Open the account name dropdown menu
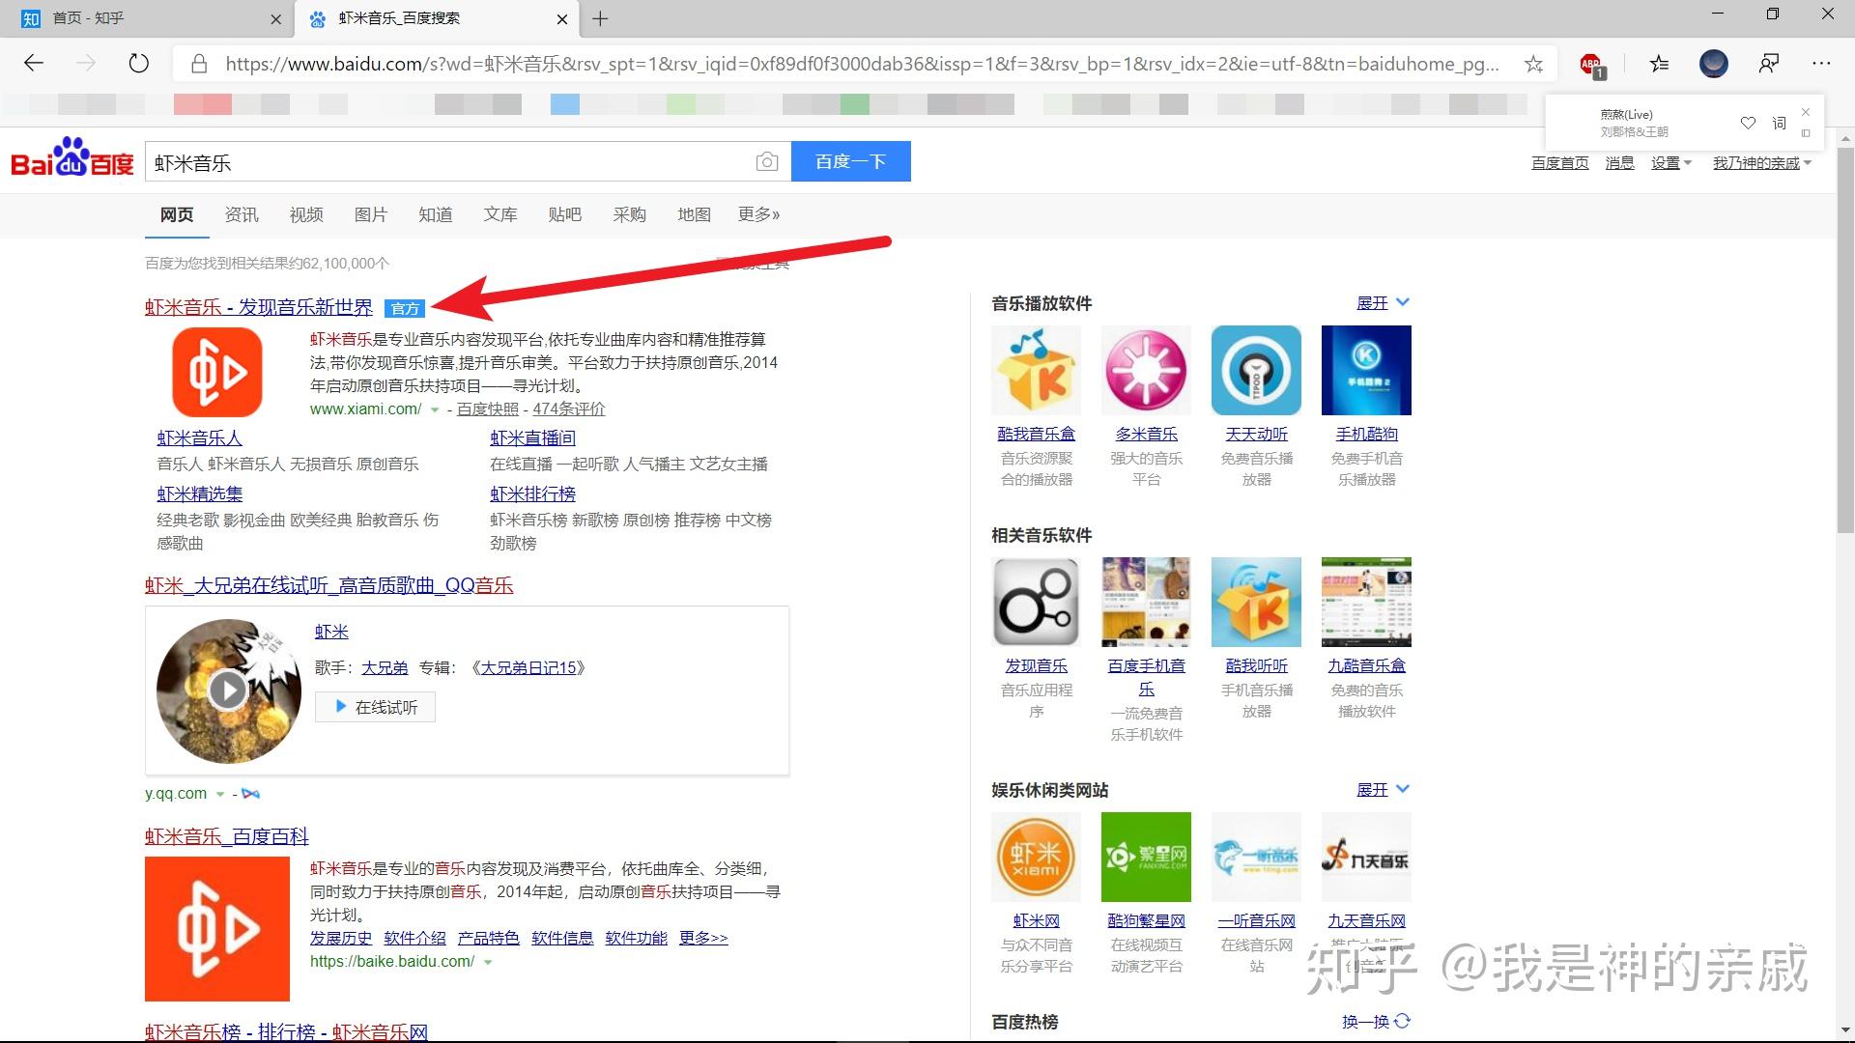1855x1043 pixels. [x=1761, y=163]
